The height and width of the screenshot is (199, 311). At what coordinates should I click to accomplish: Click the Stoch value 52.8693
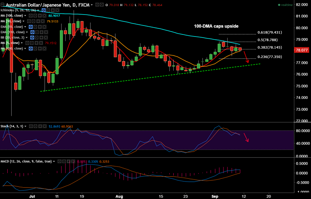(54, 126)
